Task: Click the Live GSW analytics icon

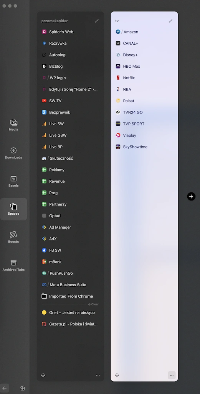Action: pos(44,135)
